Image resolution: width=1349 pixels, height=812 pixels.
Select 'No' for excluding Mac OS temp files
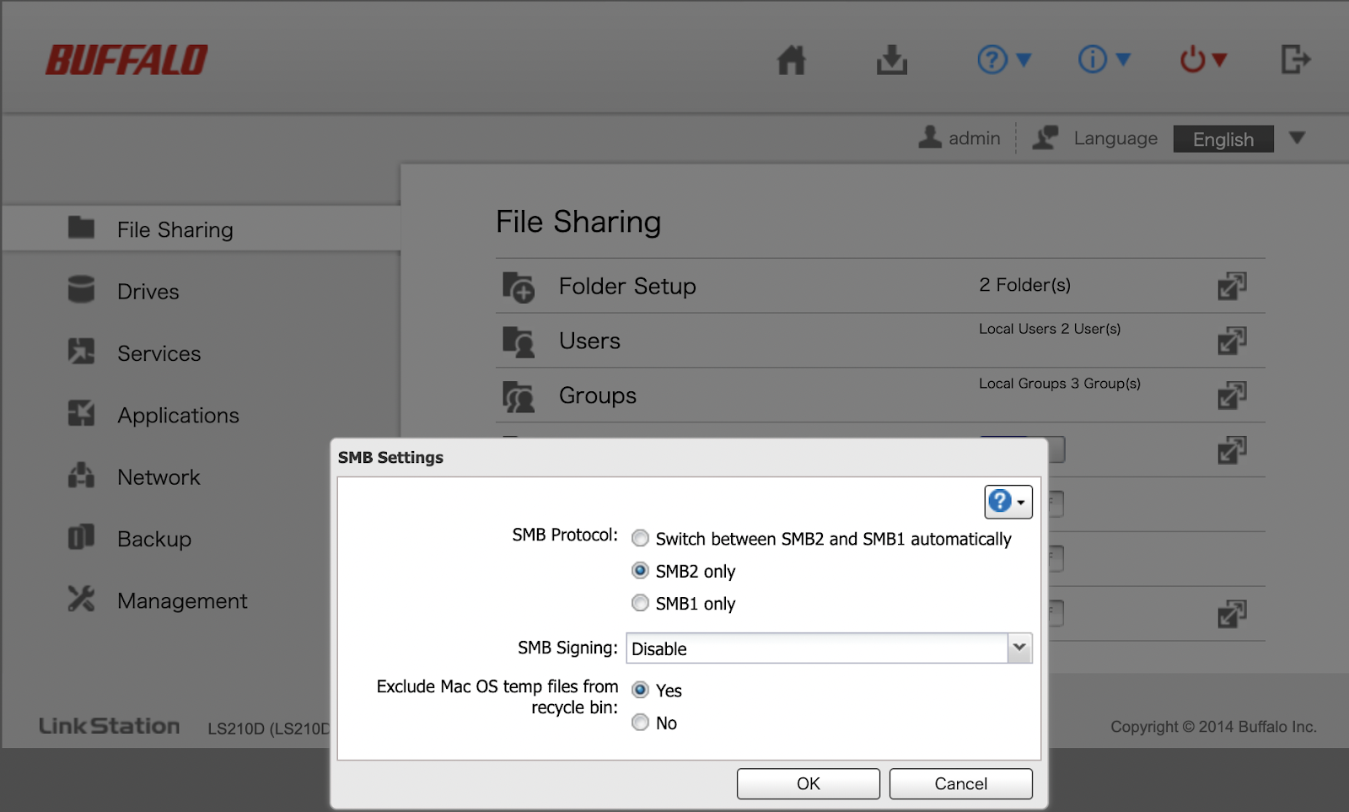641,723
